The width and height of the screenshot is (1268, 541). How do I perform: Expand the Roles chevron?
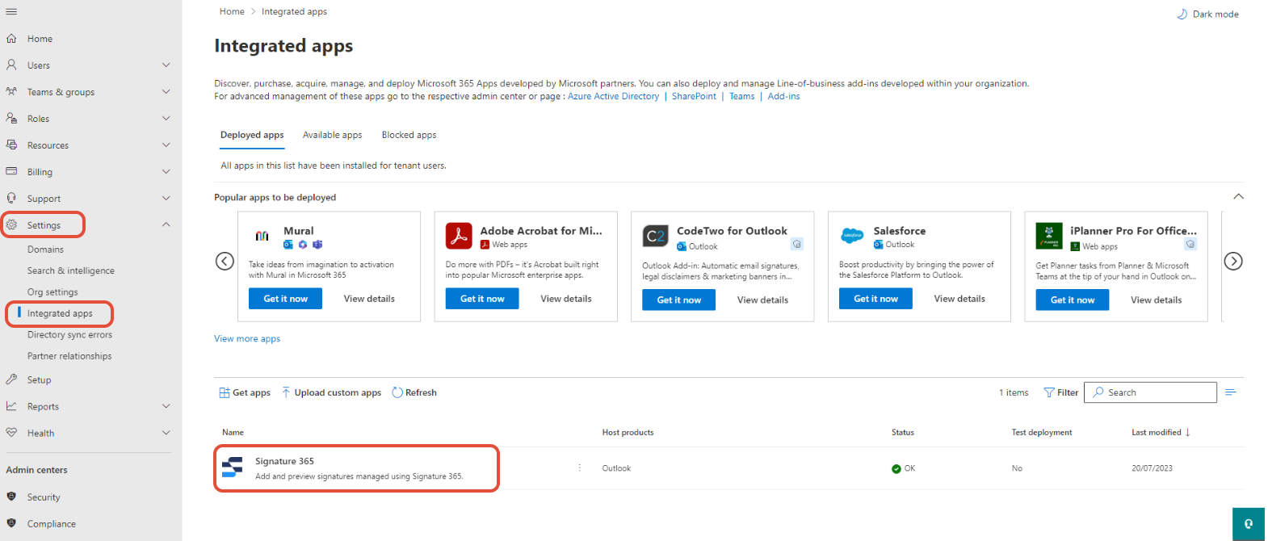click(166, 118)
